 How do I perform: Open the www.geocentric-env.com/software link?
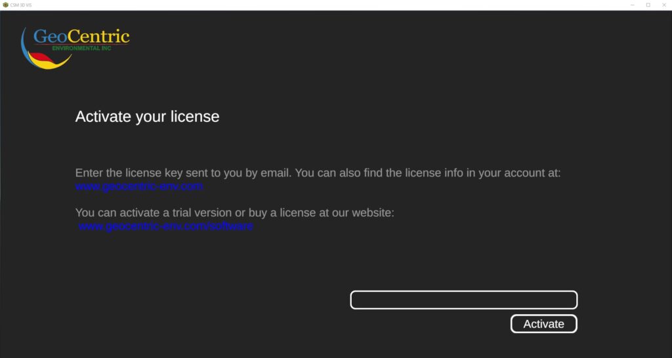165,226
